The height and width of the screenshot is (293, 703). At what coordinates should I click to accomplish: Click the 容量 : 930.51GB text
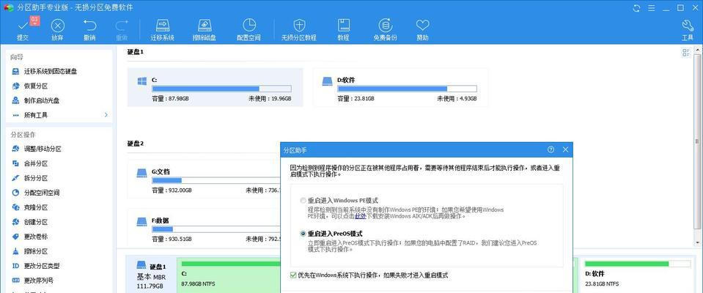[x=172, y=238]
